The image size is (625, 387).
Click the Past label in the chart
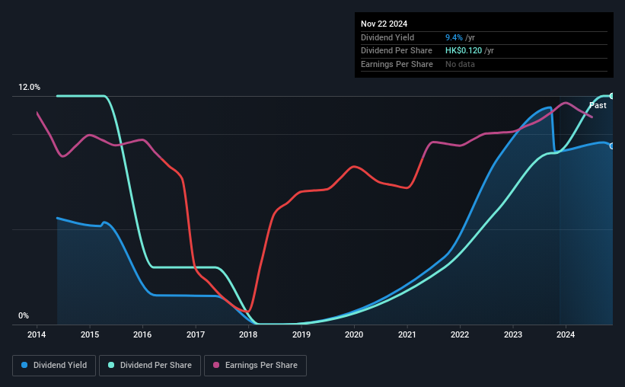pos(598,105)
